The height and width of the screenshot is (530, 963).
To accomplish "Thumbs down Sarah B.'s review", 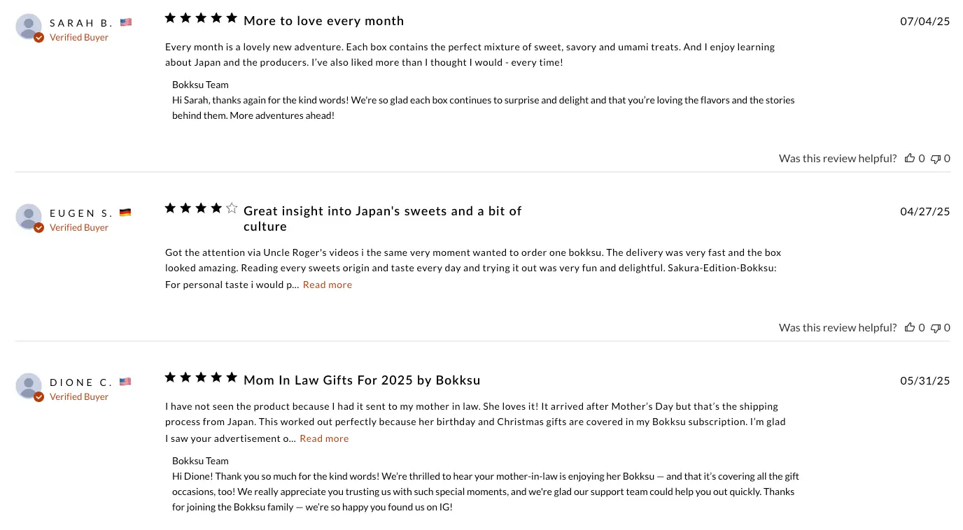I will point(936,159).
